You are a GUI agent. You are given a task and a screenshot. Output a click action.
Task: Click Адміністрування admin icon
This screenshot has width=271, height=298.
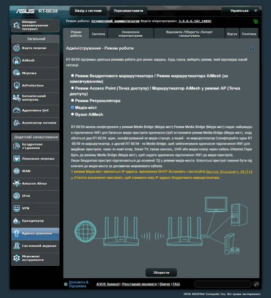pos(16,233)
